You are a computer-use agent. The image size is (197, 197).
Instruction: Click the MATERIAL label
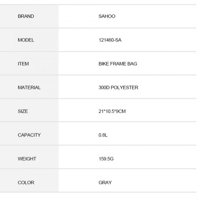pyautogui.click(x=29, y=87)
